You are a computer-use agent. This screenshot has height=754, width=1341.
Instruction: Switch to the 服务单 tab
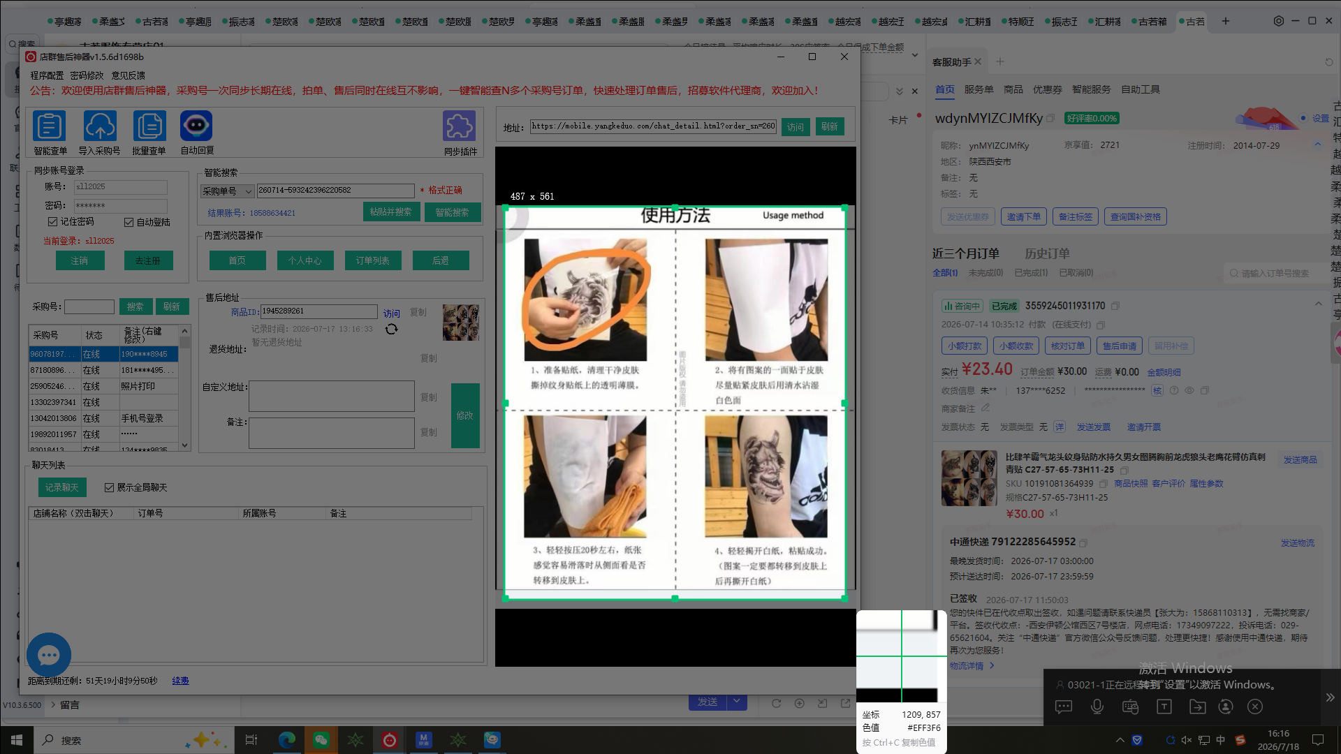tap(979, 89)
